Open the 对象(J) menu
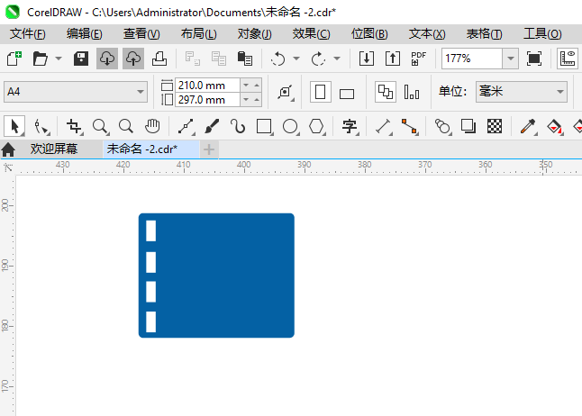 point(255,34)
